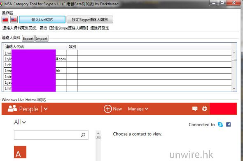
Task: Click the Skype connected account icon
Action: click(x=220, y=124)
